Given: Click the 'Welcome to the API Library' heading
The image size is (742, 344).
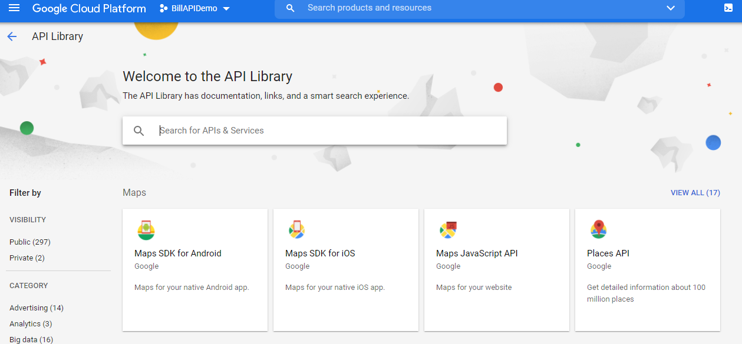Looking at the screenshot, I should (x=207, y=76).
